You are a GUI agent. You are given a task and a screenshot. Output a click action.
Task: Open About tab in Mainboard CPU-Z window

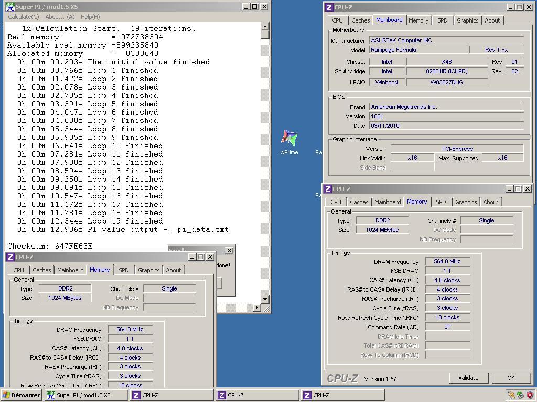(x=492, y=20)
